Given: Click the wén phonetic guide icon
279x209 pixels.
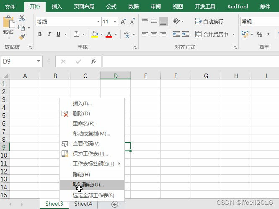Looking at the screenshot, I should click(x=127, y=34).
